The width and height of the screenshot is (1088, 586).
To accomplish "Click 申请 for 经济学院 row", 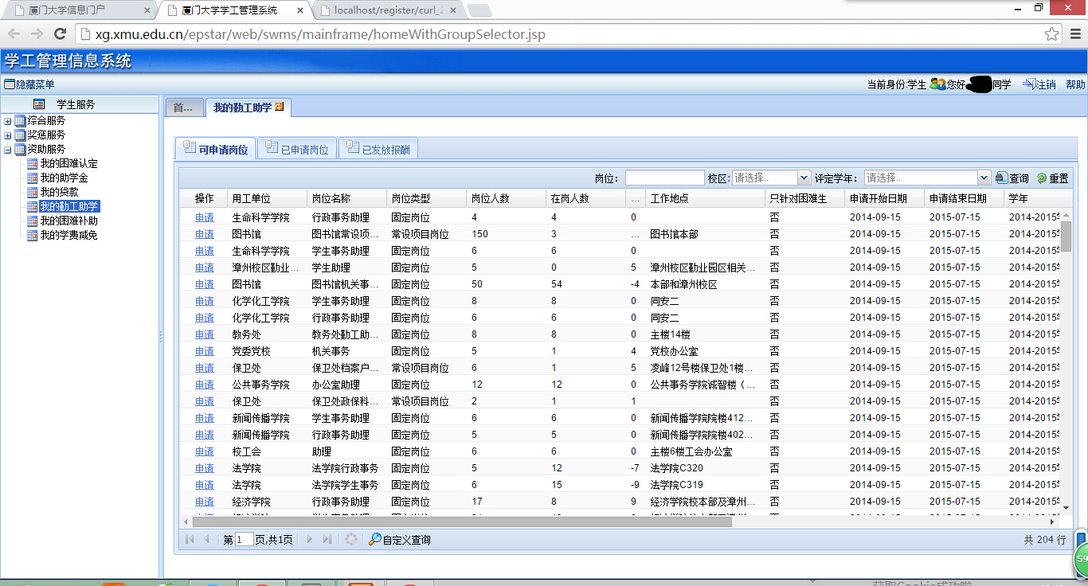I will pyautogui.click(x=205, y=502).
